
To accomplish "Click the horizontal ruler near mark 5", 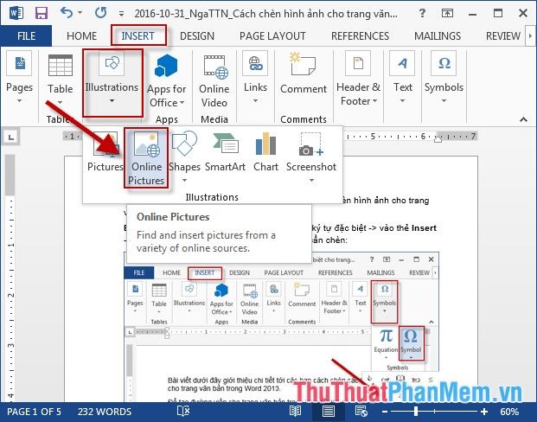I will click(373, 137).
